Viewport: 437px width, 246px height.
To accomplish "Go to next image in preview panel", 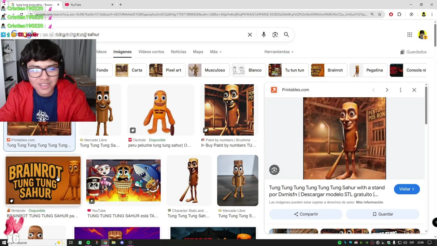I will (387, 90).
